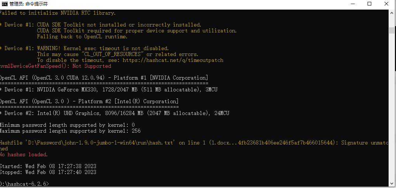
Task: Click the hashcat.net/q/timeoutpatch URL
Action: point(173,60)
